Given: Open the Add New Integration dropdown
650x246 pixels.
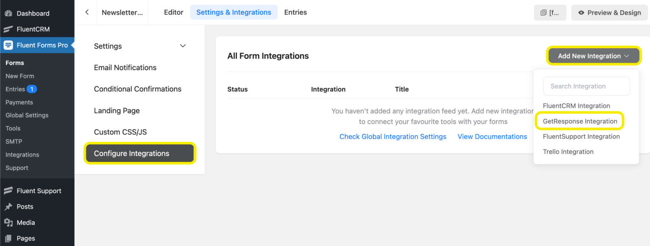Looking at the screenshot, I should point(594,56).
